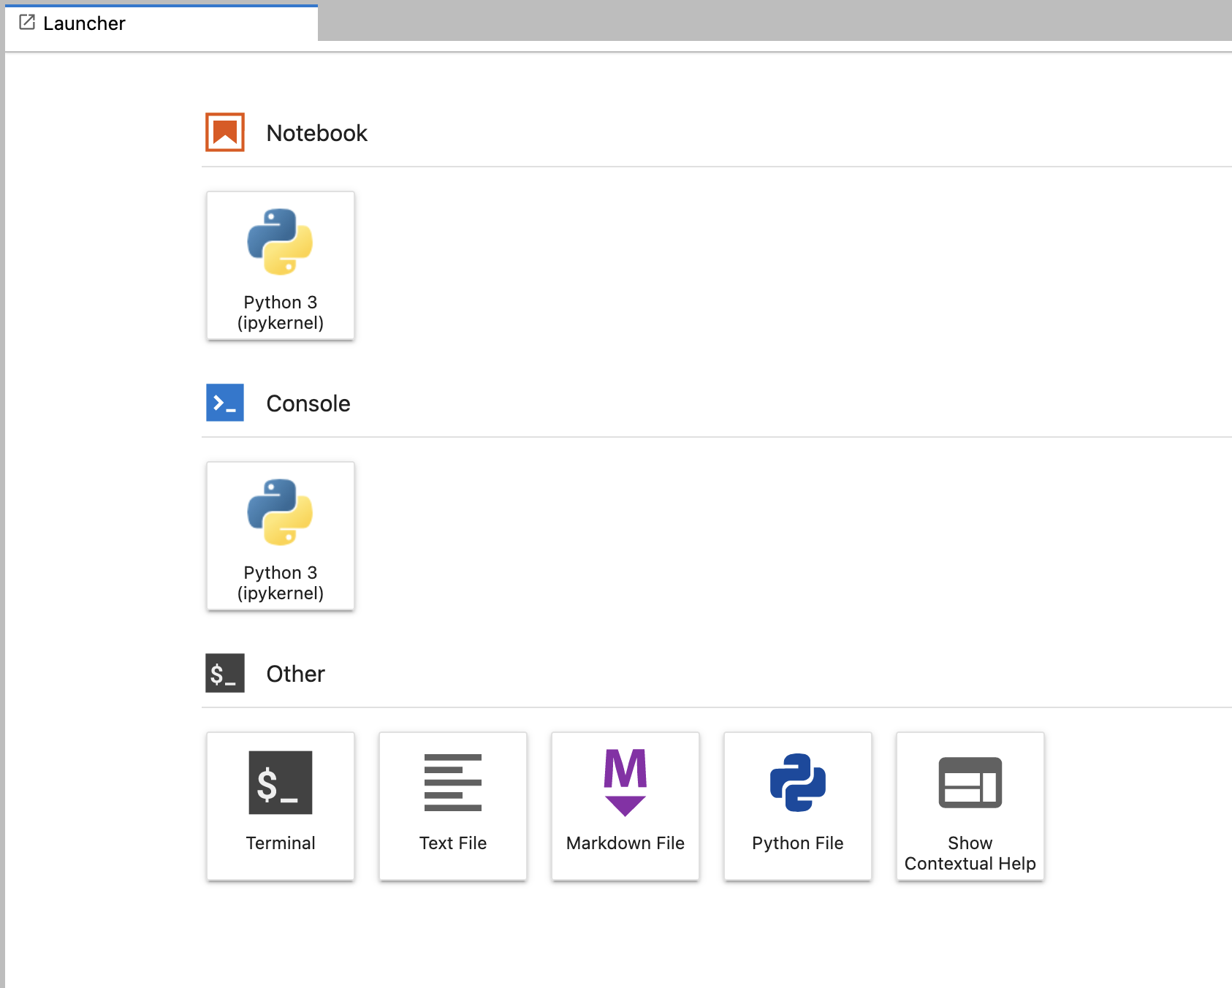Click the blue Console section icon
This screenshot has width=1232, height=988.
225,403
